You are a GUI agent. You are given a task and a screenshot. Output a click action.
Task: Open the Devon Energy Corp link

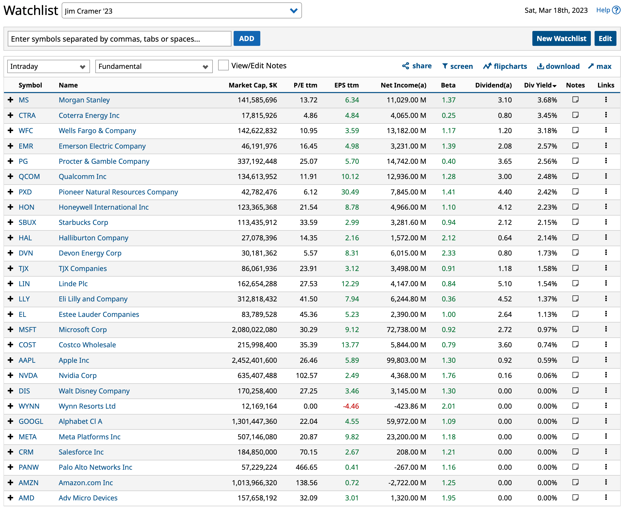coord(90,253)
